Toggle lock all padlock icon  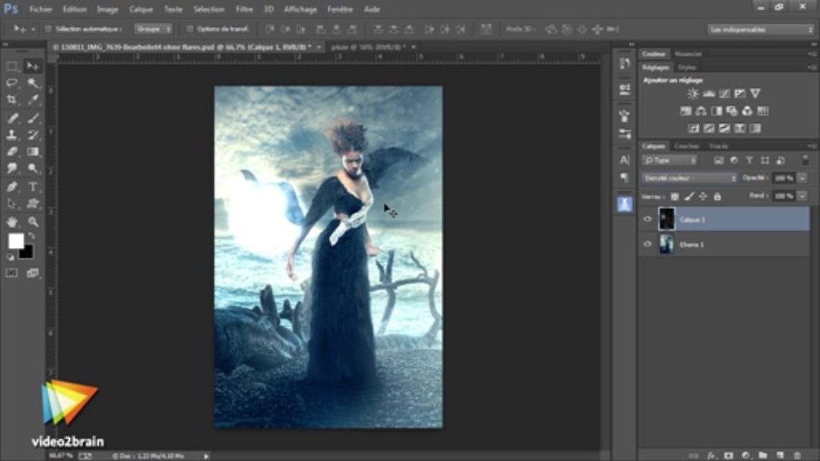[717, 197]
